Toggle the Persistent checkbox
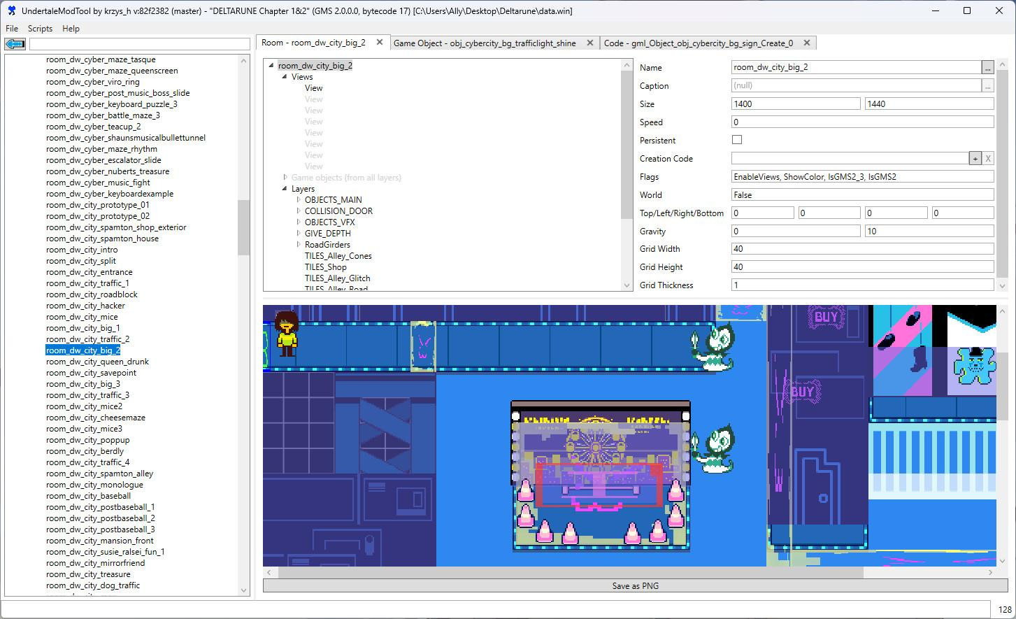Screen dimensions: 1016x619 coord(736,140)
